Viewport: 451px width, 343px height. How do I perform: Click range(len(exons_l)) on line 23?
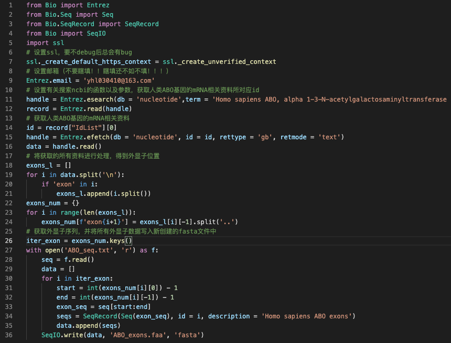(x=96, y=213)
